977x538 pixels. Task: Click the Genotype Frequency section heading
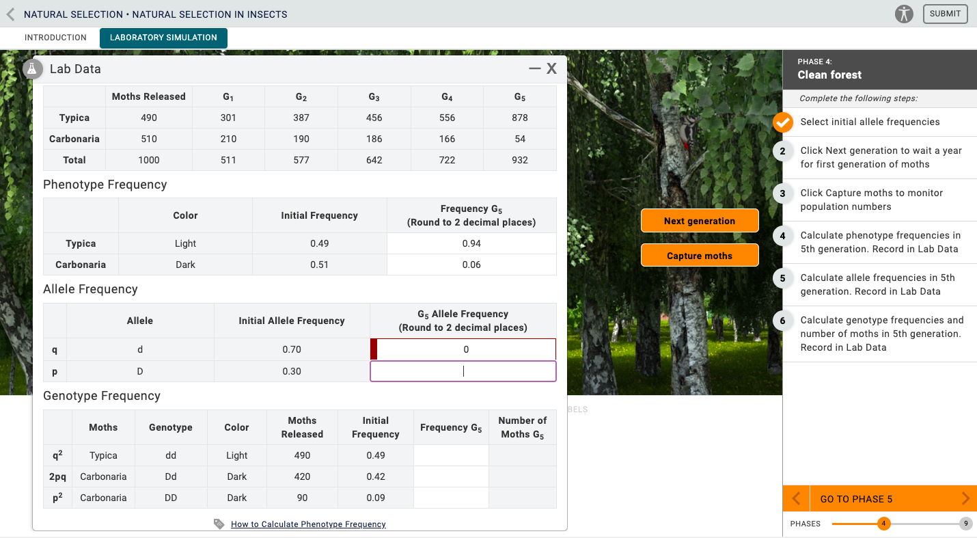pos(102,396)
